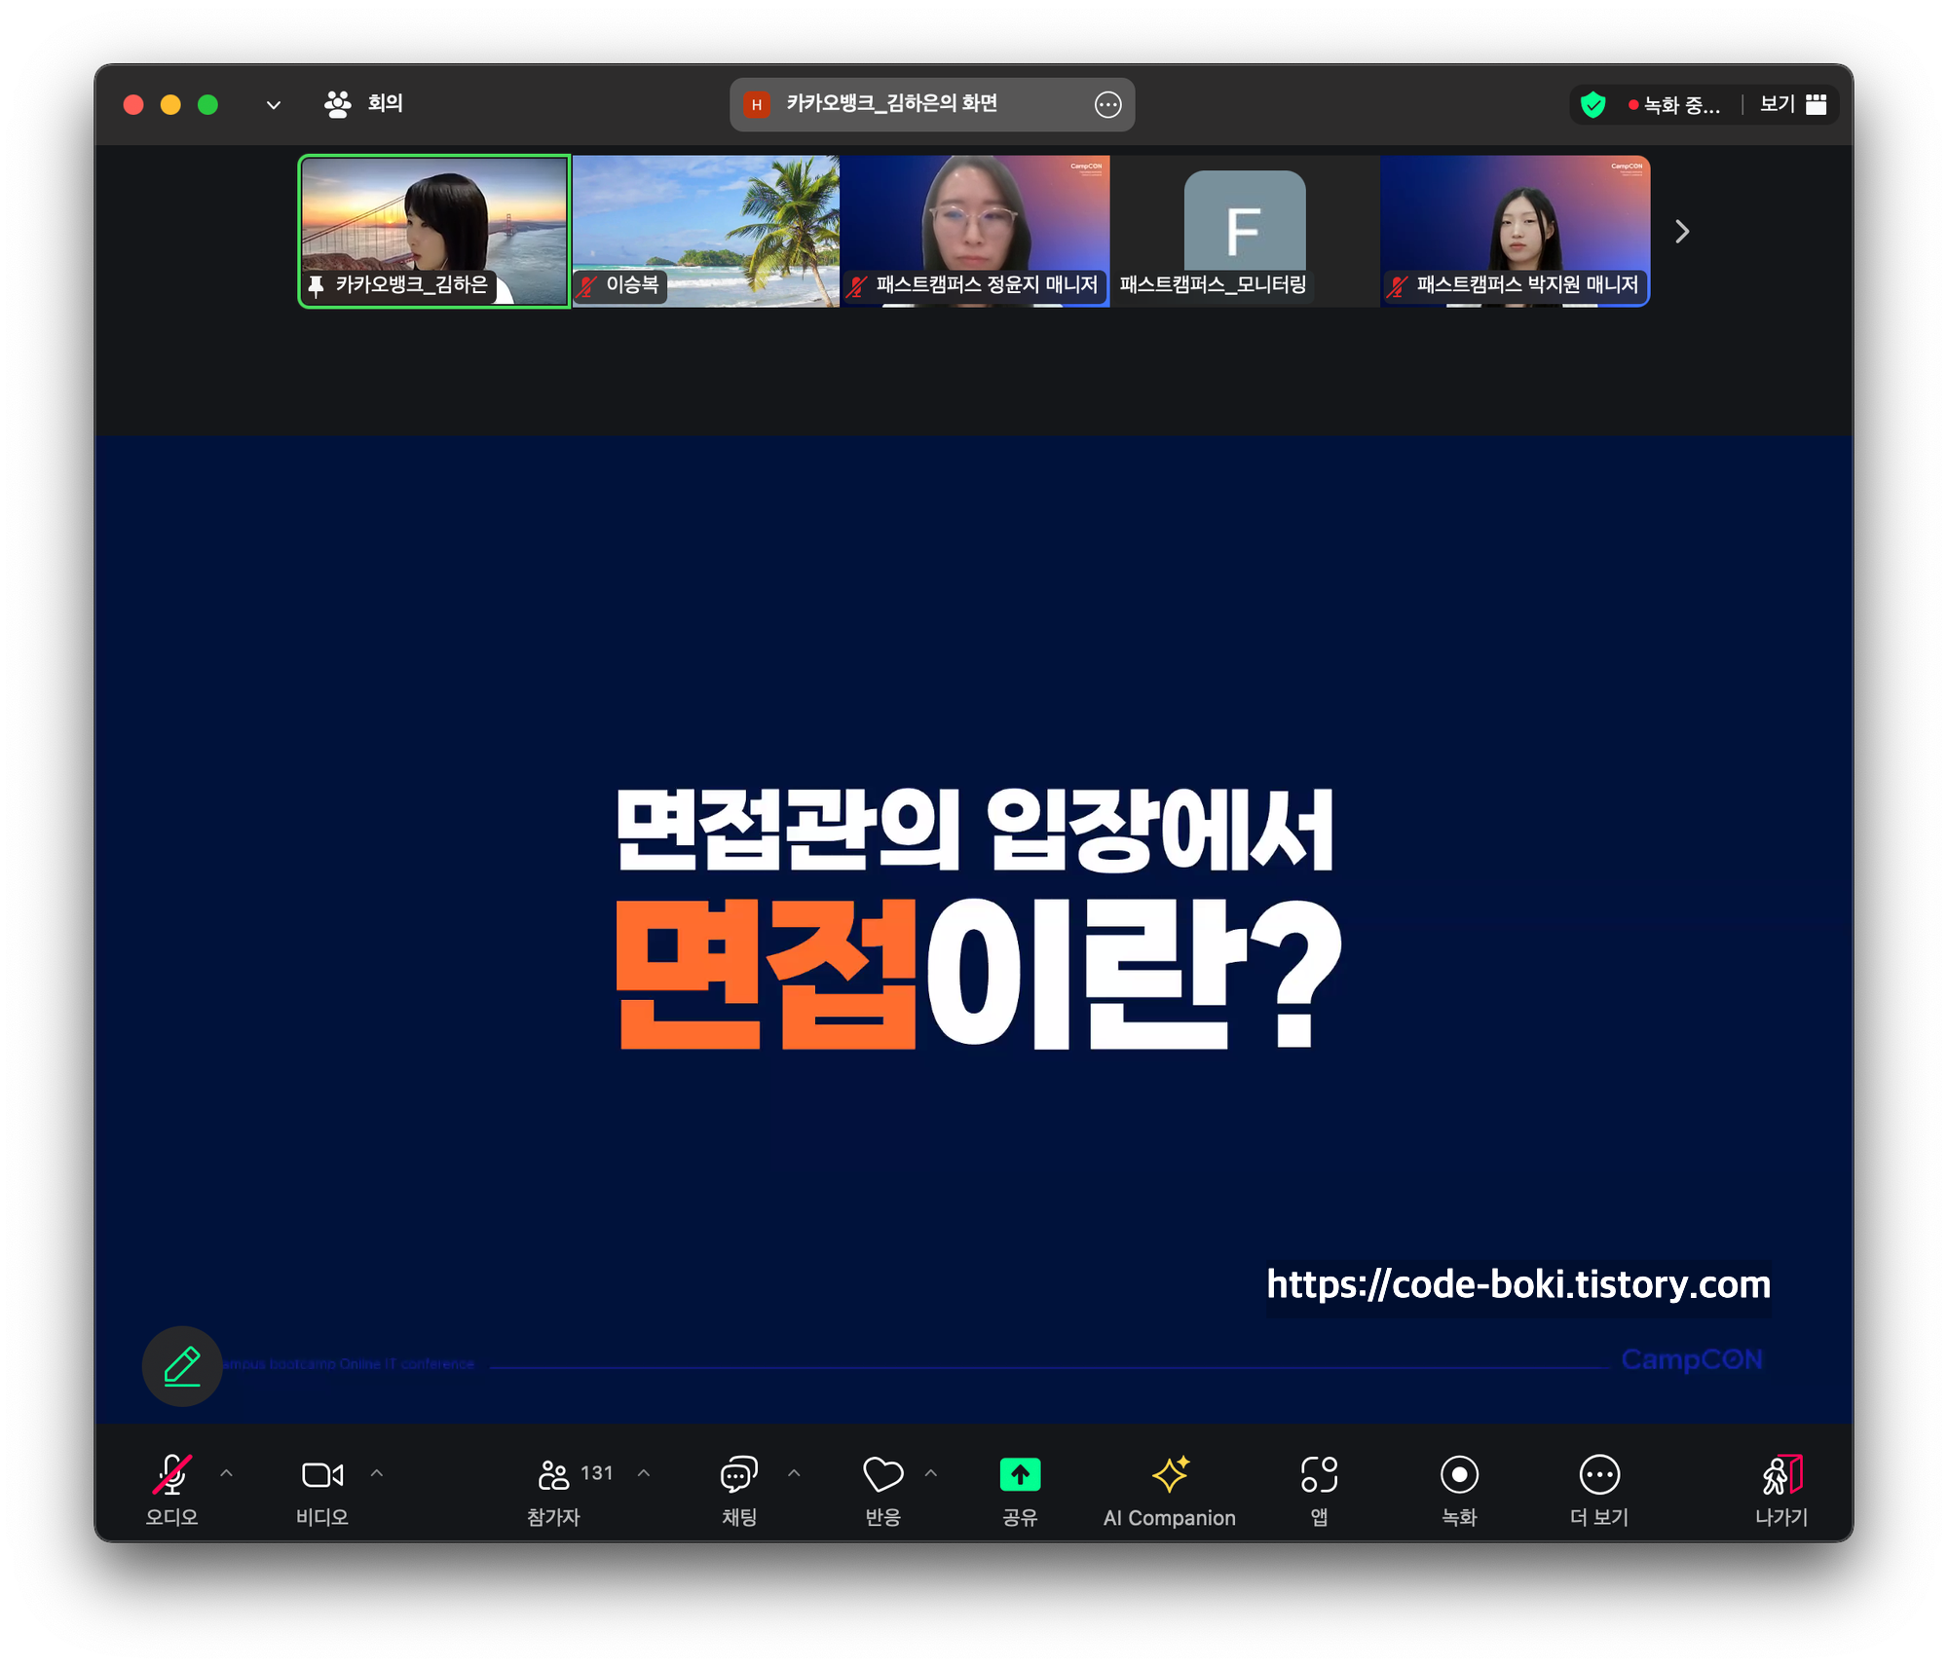1948x1667 pixels.
Task: Open the 보기 view layout menu
Action: [x=1792, y=104]
